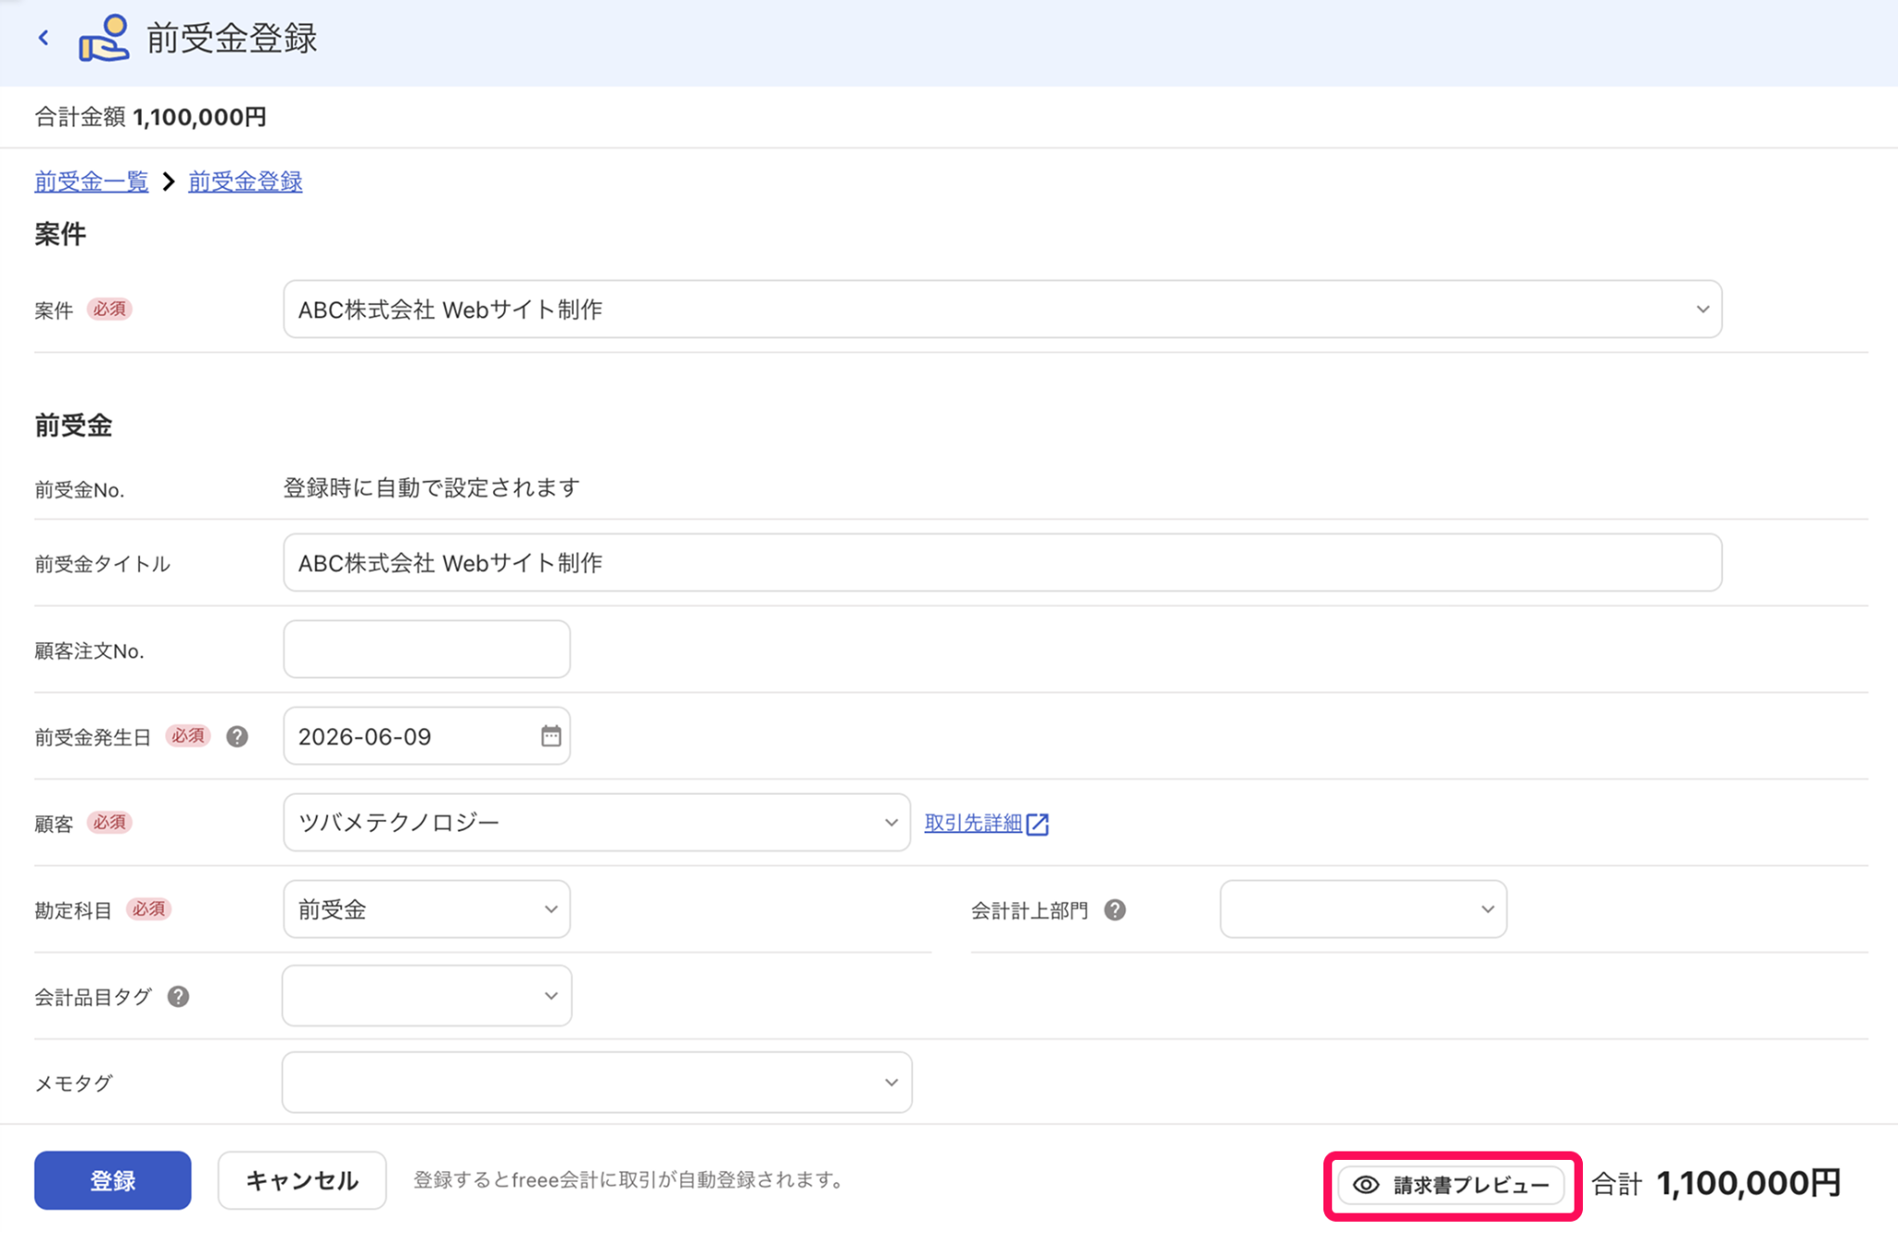The height and width of the screenshot is (1233, 1898).
Task: Click the 前受金No. label
Action: [80, 490]
